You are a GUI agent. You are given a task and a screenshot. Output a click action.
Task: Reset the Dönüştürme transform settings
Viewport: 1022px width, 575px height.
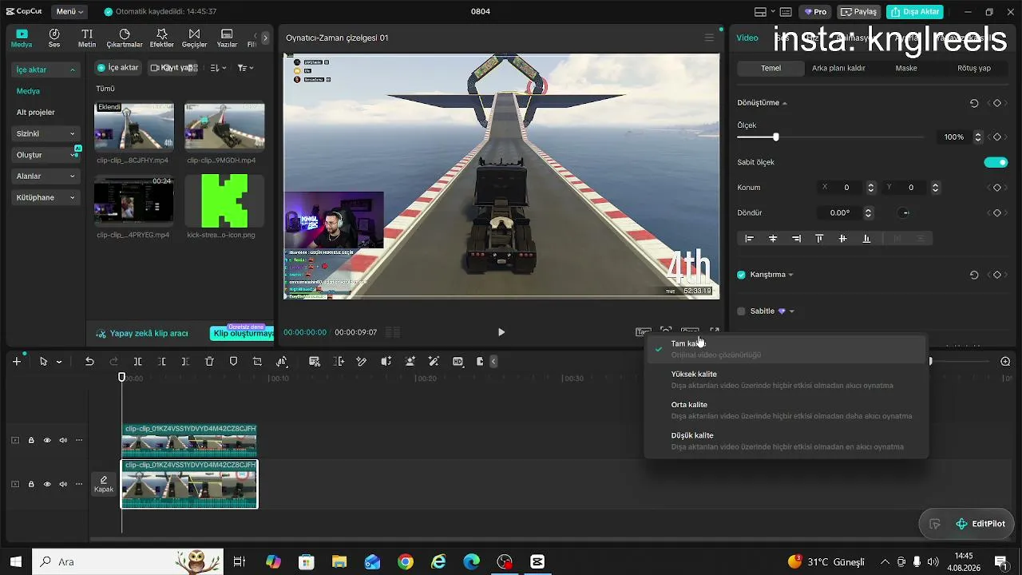coord(974,103)
